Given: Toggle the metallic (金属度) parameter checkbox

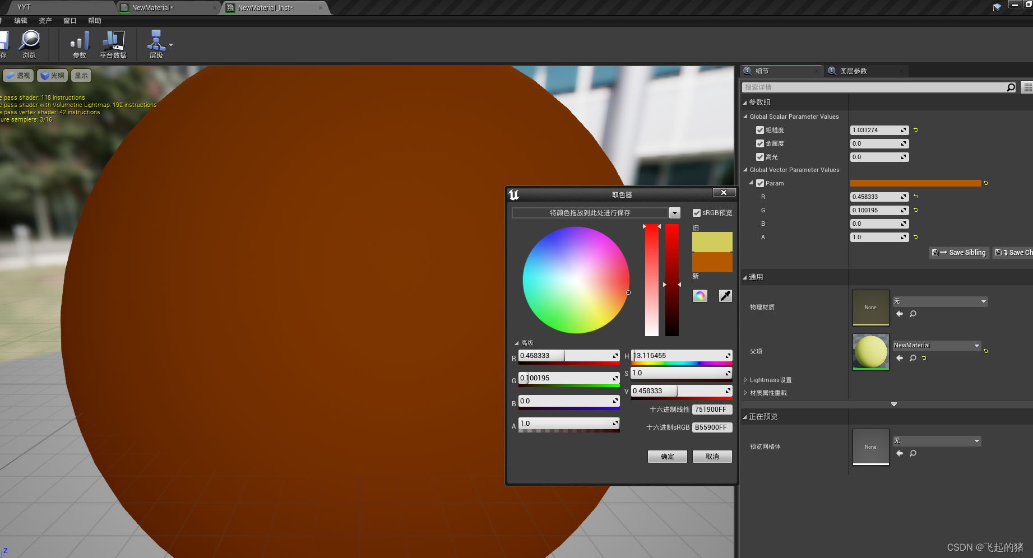Looking at the screenshot, I should coord(760,143).
